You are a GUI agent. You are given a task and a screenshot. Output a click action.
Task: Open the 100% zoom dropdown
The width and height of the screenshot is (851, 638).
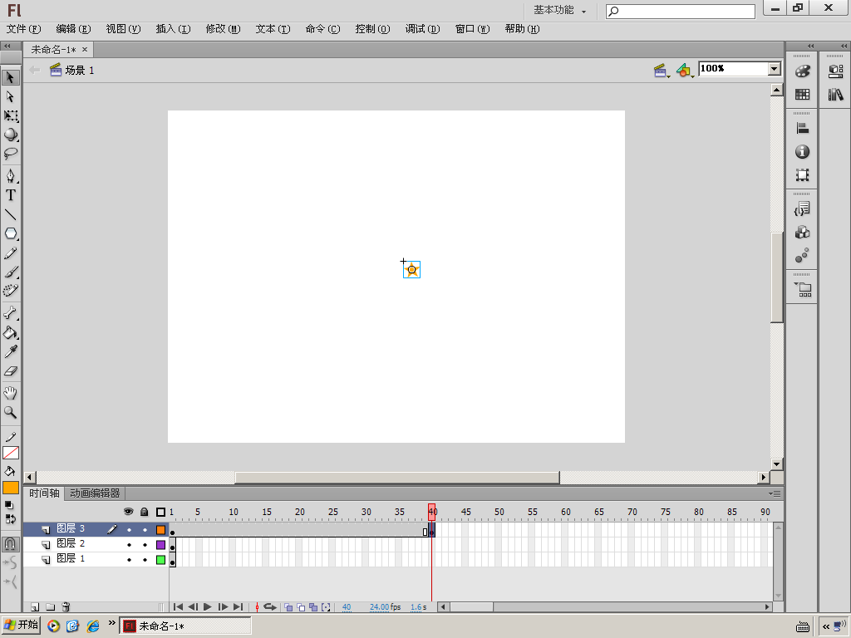(775, 69)
